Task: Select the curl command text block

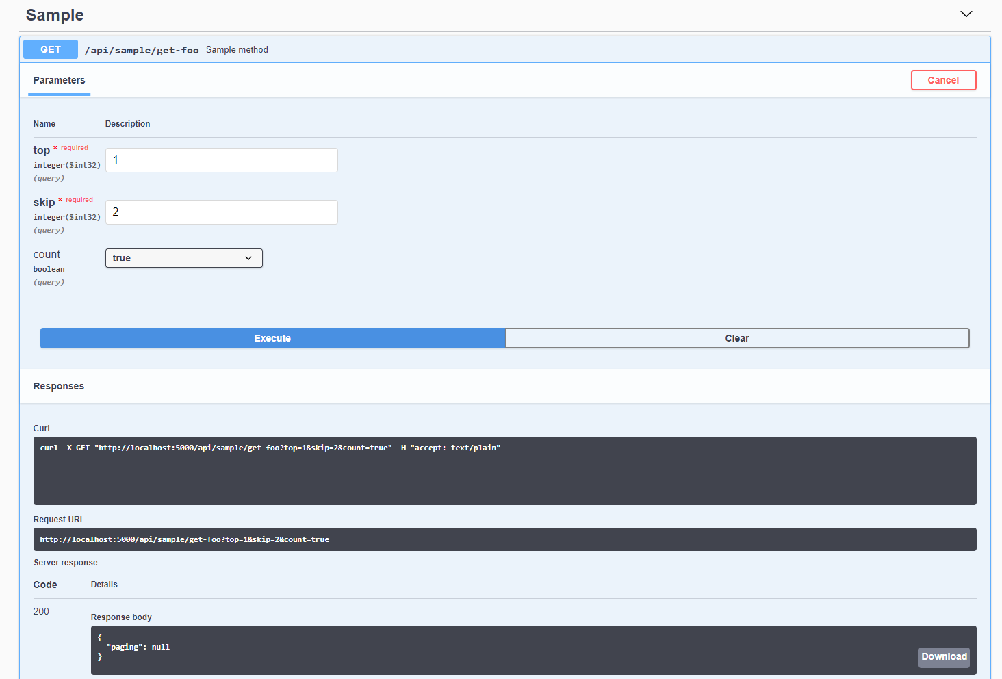Action: pyautogui.click(x=271, y=447)
